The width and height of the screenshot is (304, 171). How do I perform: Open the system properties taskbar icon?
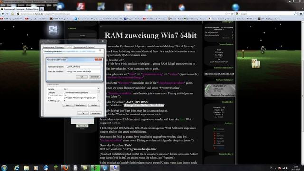tap(115, 168)
